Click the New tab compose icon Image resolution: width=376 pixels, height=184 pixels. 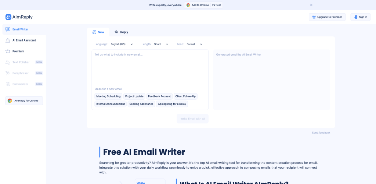click(94, 32)
